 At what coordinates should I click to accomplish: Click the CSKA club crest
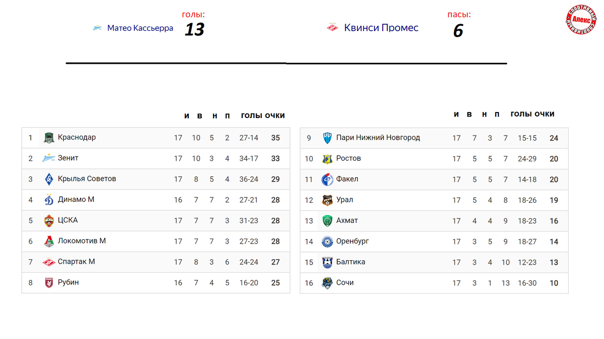[49, 220]
